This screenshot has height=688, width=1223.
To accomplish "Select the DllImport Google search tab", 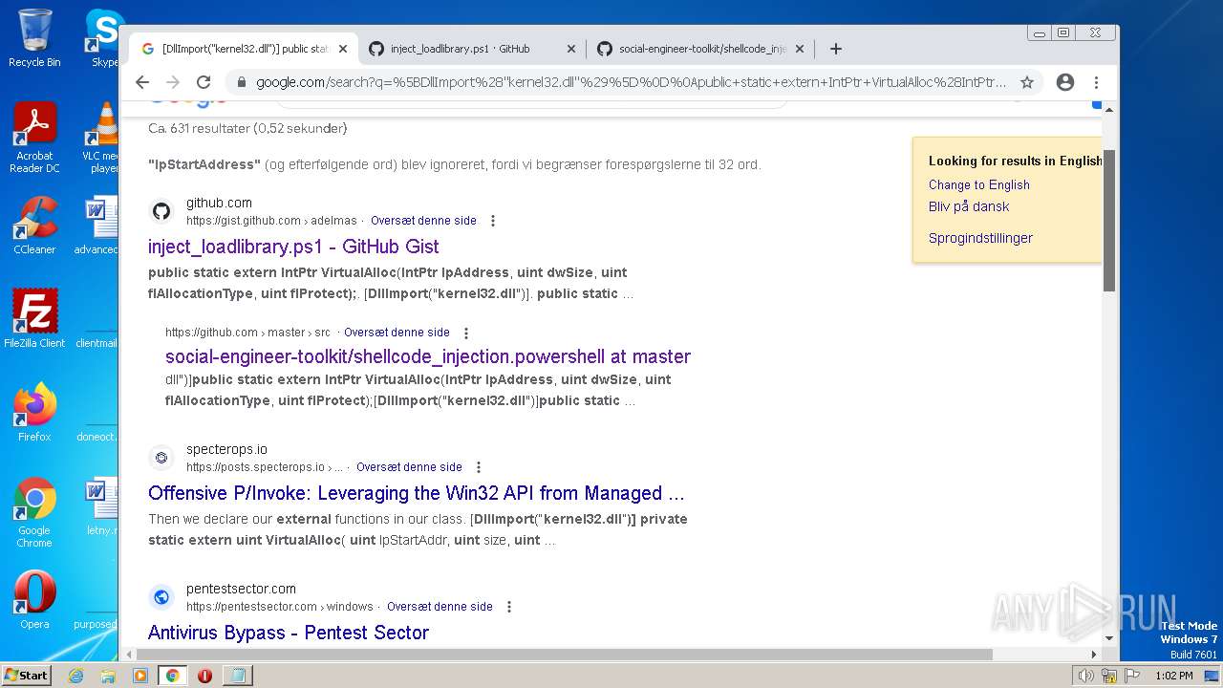I will tap(246, 49).
